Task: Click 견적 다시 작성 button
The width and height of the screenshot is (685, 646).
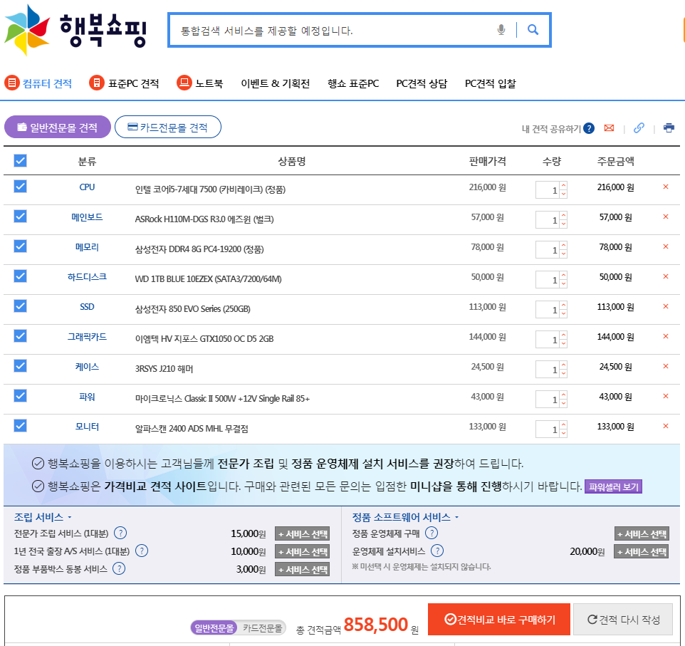Action: pyautogui.click(x=623, y=620)
